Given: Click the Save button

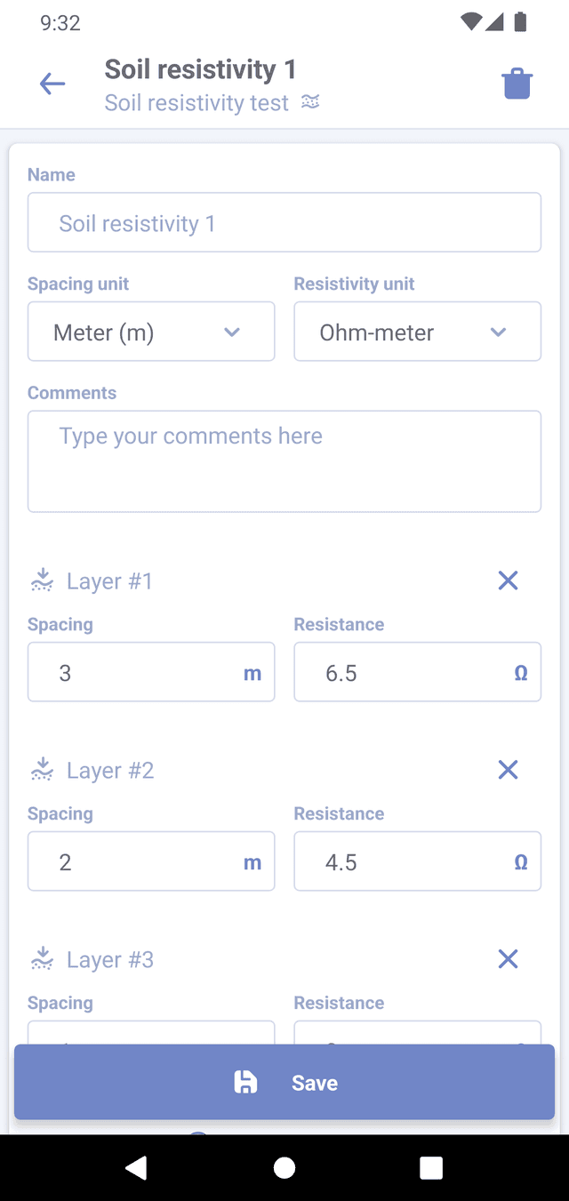Looking at the screenshot, I should pos(284,1082).
